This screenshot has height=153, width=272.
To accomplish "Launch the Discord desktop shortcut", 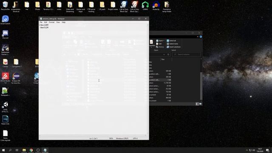I will tap(5, 34).
